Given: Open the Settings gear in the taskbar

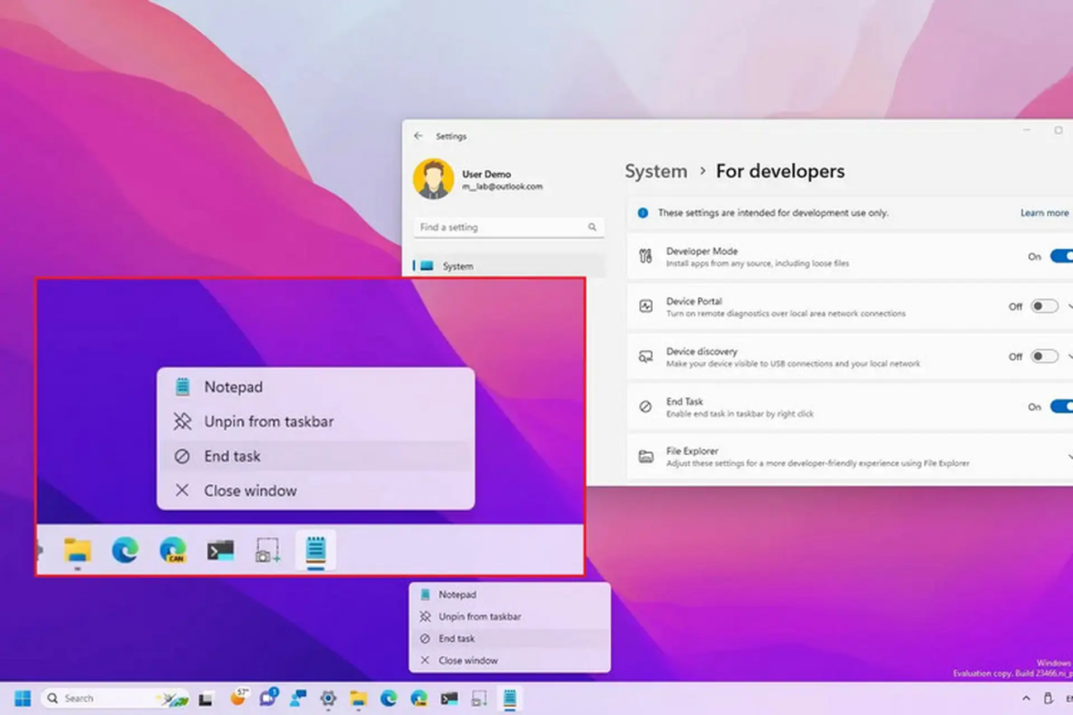Looking at the screenshot, I should [328, 698].
